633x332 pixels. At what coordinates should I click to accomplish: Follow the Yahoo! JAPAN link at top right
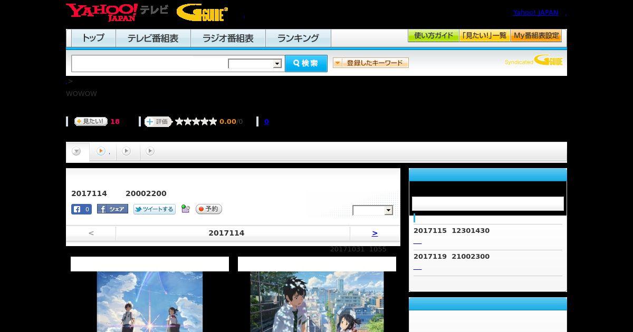[x=535, y=12]
